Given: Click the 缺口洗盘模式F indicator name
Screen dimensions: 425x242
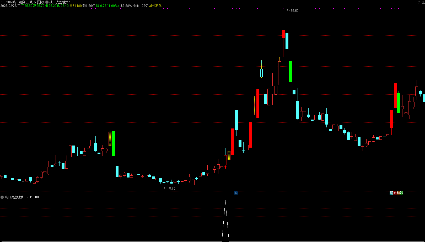Looking at the screenshot, I should click(x=15, y=197).
